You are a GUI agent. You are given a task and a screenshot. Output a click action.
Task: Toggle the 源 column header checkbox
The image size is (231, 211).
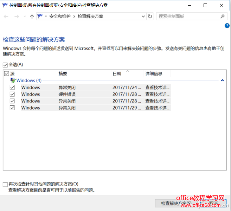point(7,74)
